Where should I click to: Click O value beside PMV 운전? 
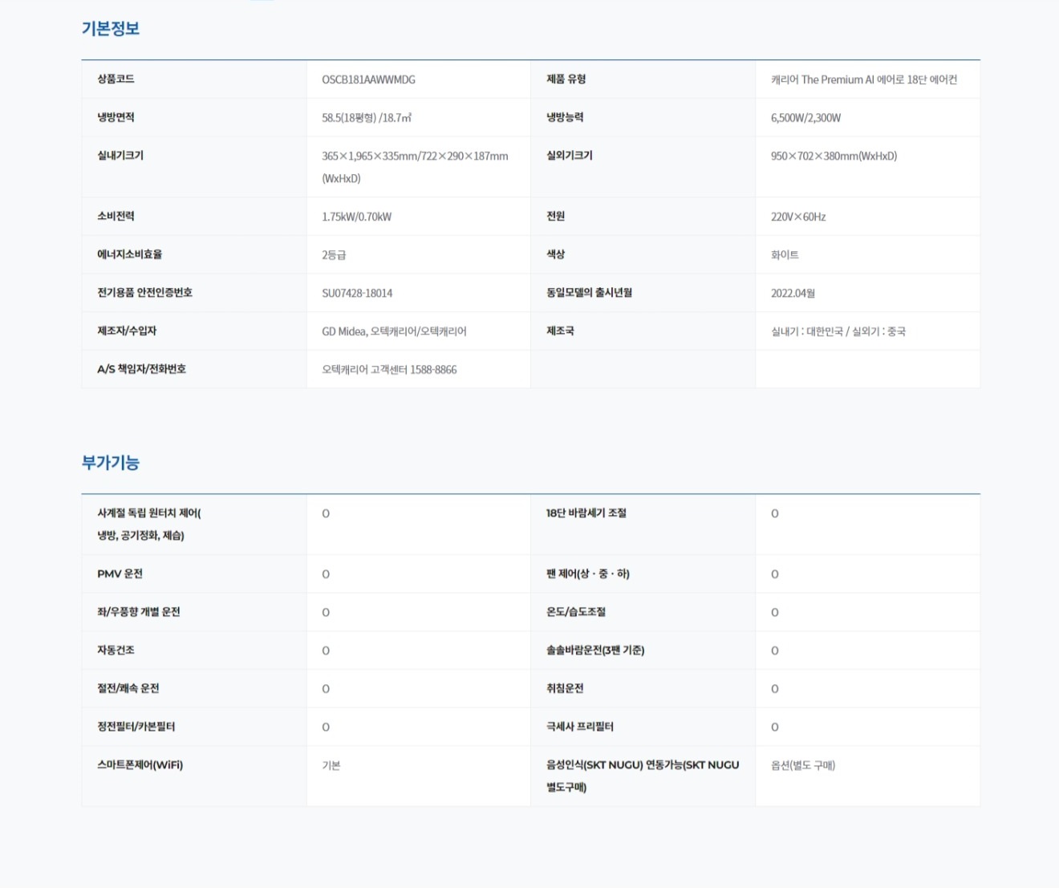[326, 574]
